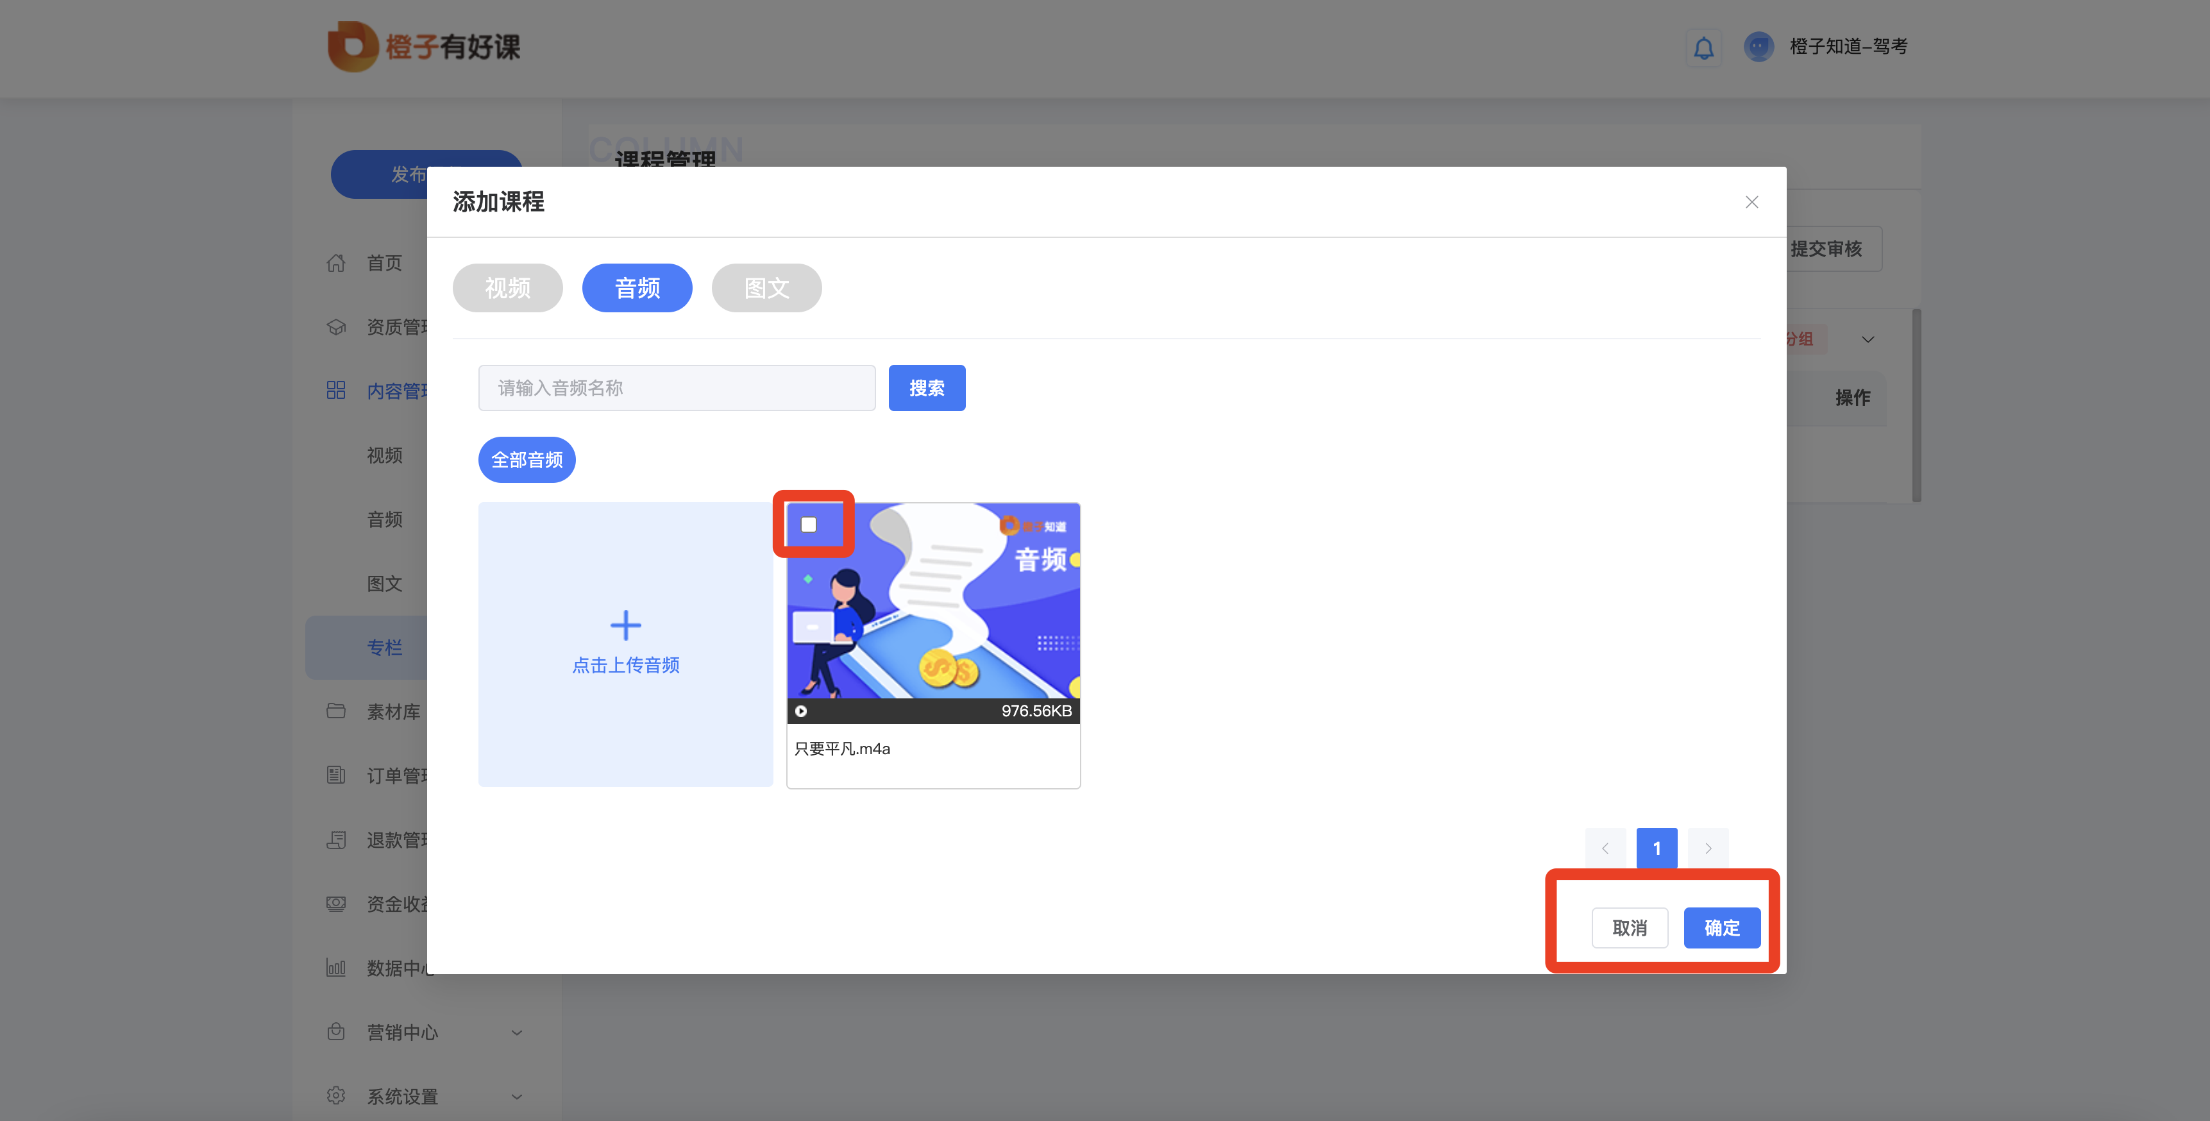
Task: Close the 添加课程 dialog
Action: tap(1751, 203)
